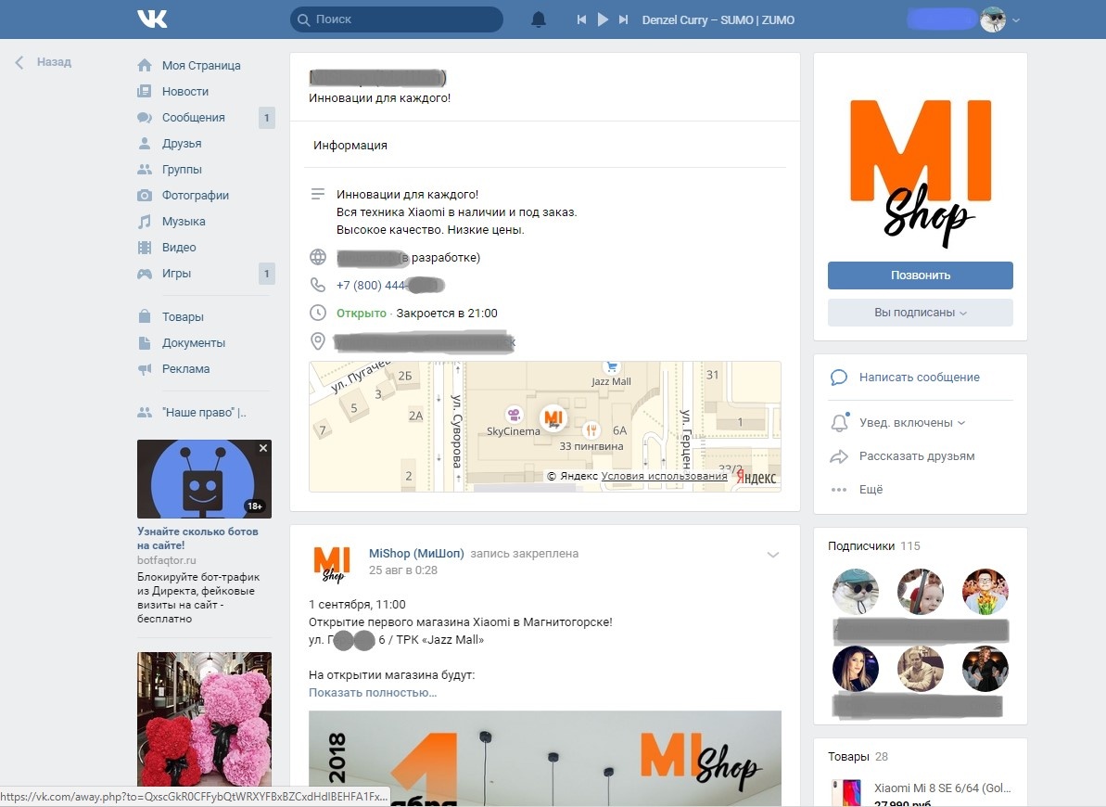Screen dimensions: 1106x807
Task: Open Товары in sidebar
Action: [x=183, y=317]
